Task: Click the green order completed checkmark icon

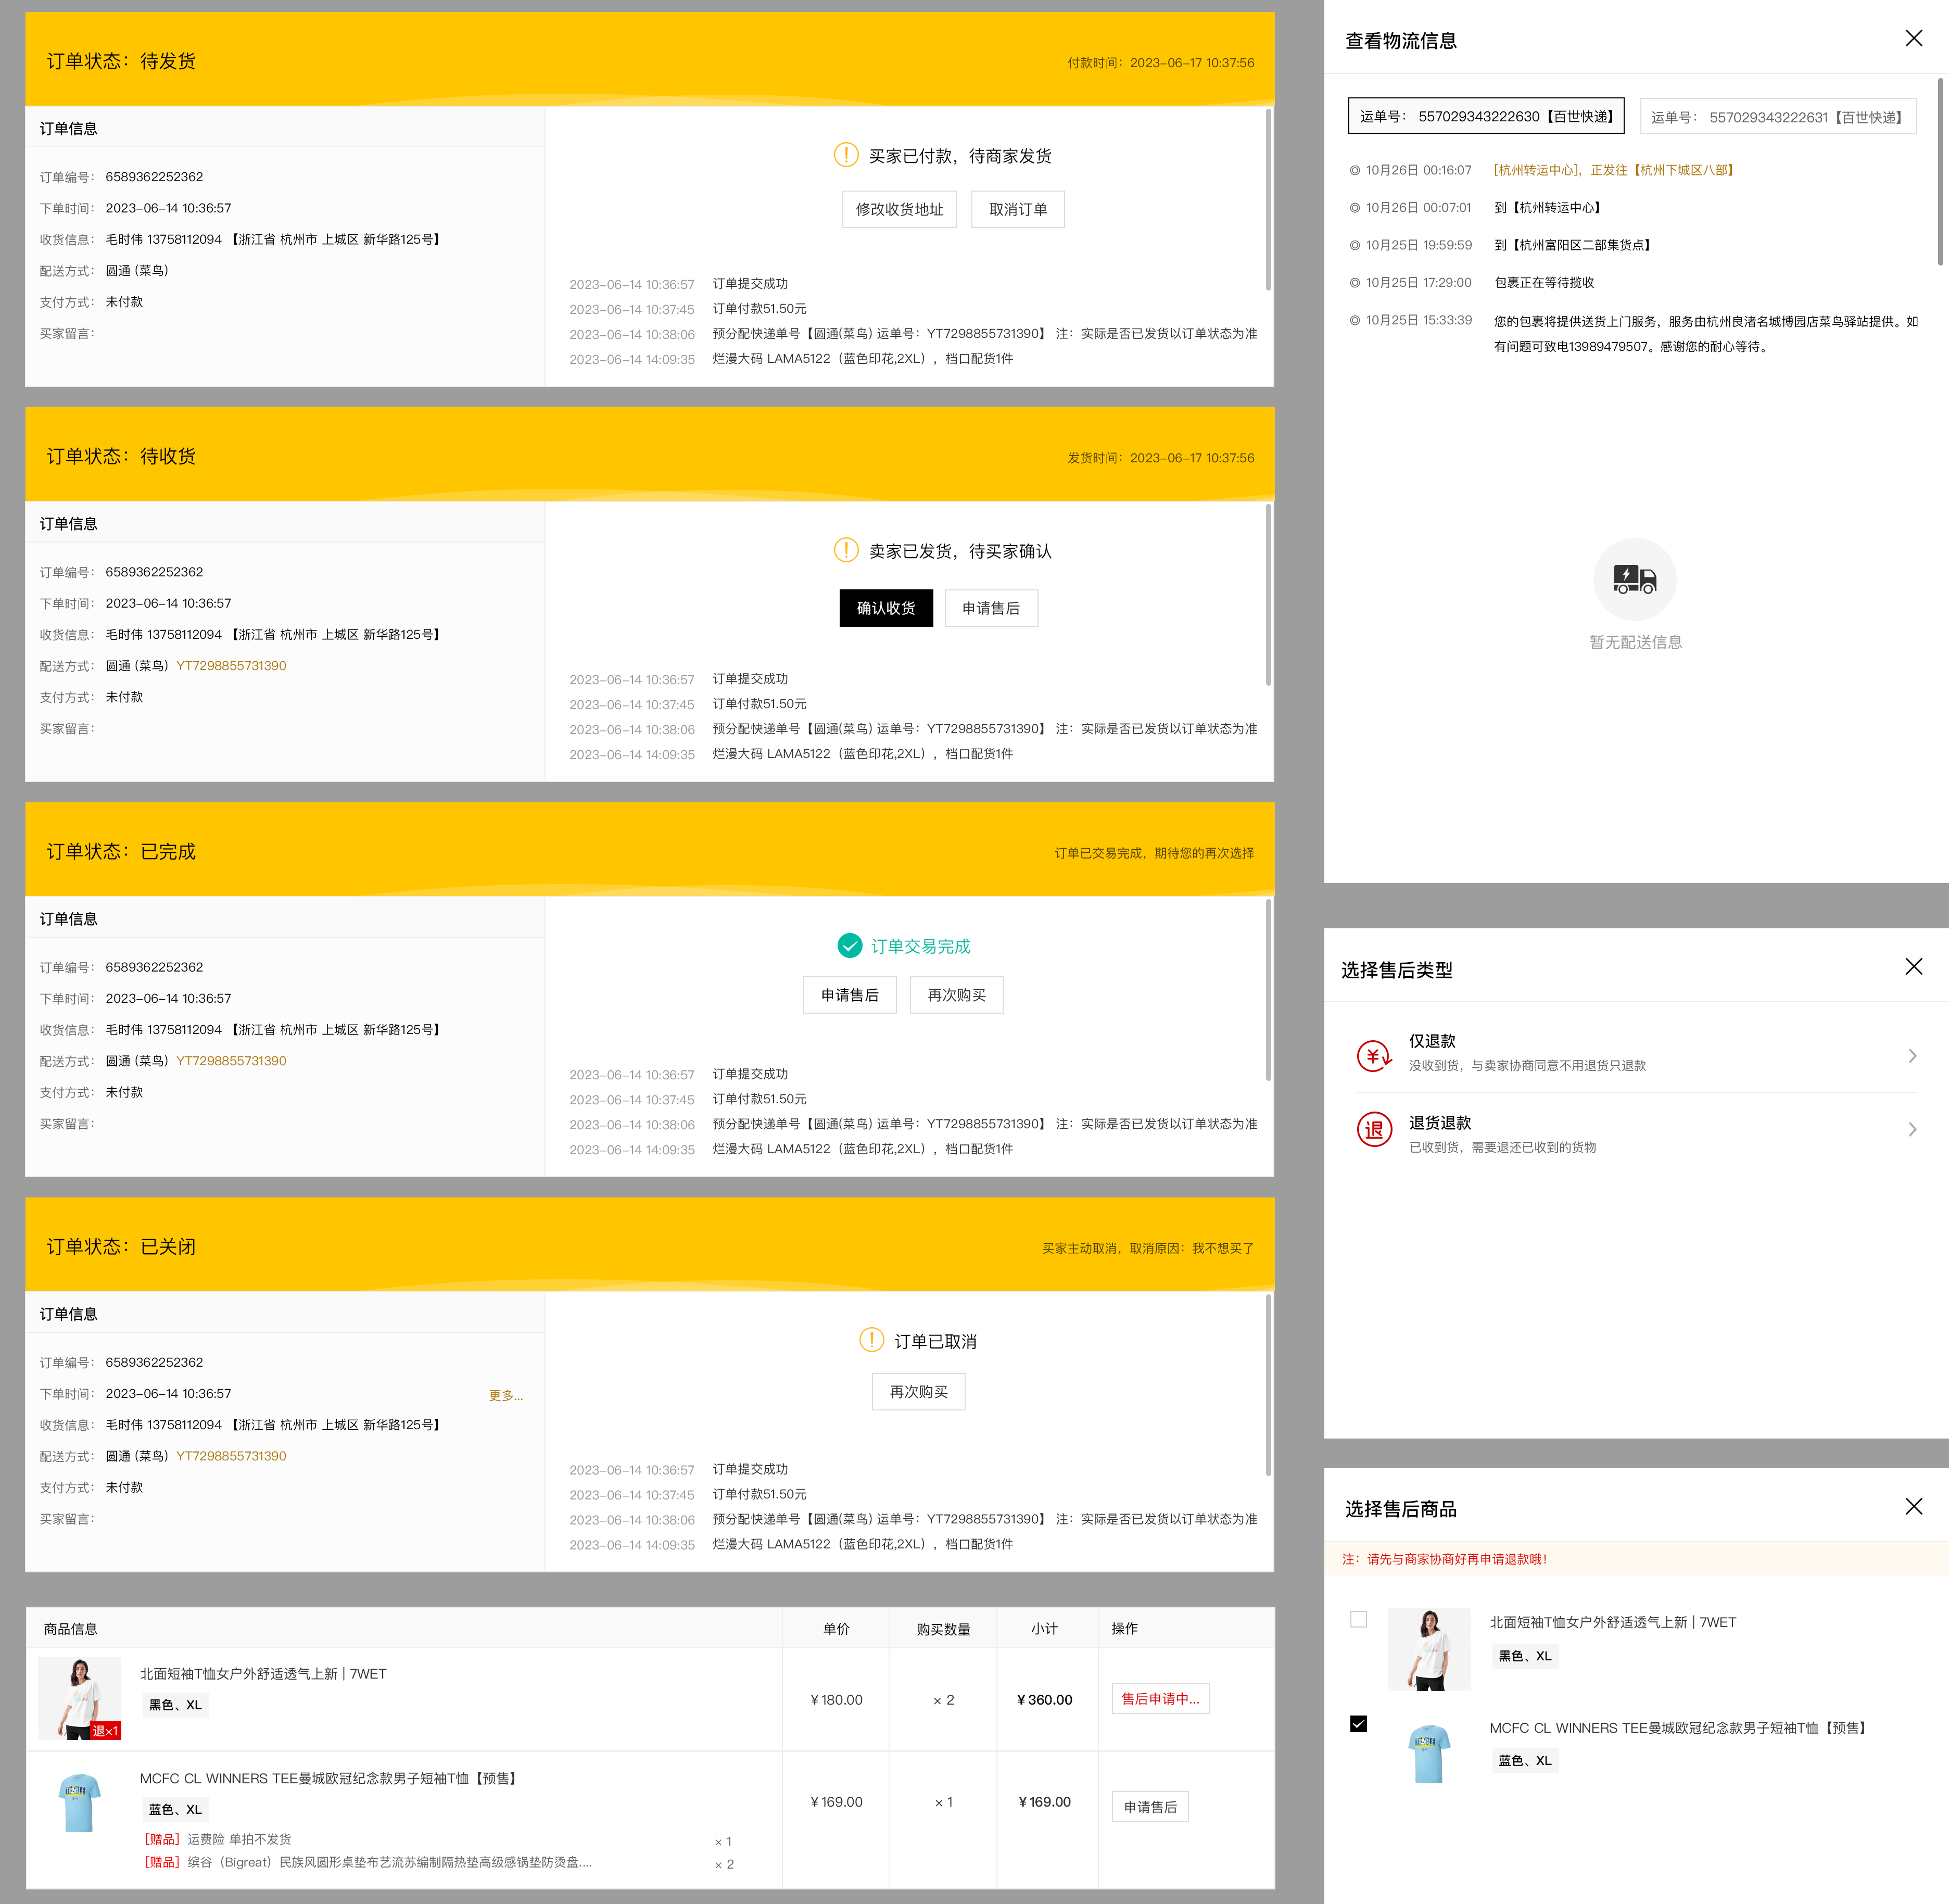Action: click(x=849, y=945)
